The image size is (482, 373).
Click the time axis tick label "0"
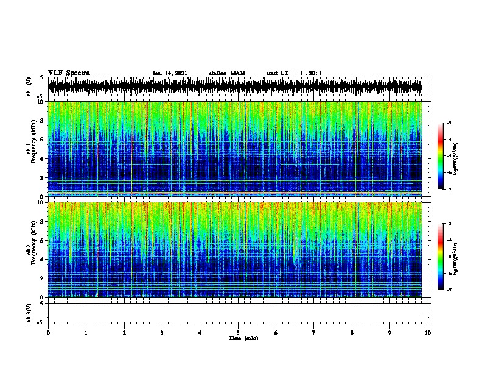point(48,333)
